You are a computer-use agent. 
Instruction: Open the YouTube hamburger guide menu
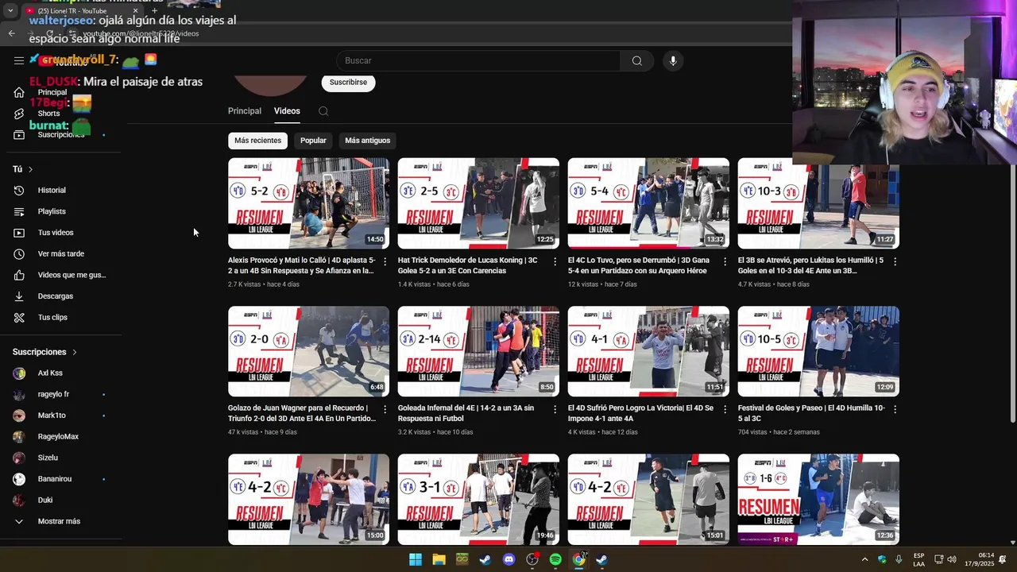click(19, 60)
